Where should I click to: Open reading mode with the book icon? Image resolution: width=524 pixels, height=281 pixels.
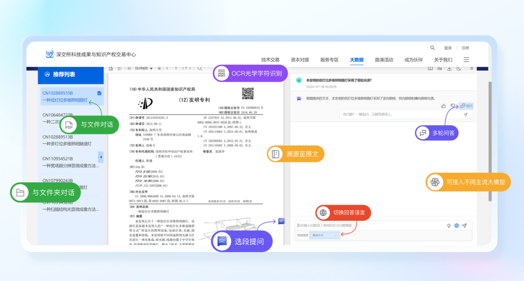pyautogui.click(x=430, y=69)
